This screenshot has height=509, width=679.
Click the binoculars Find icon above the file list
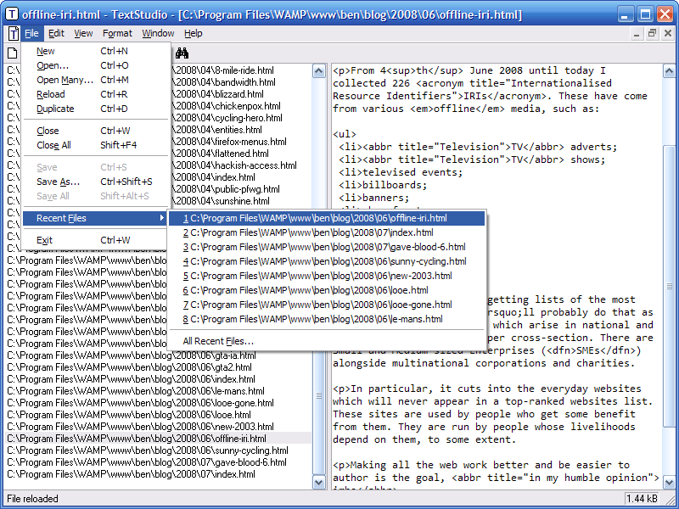click(x=182, y=51)
